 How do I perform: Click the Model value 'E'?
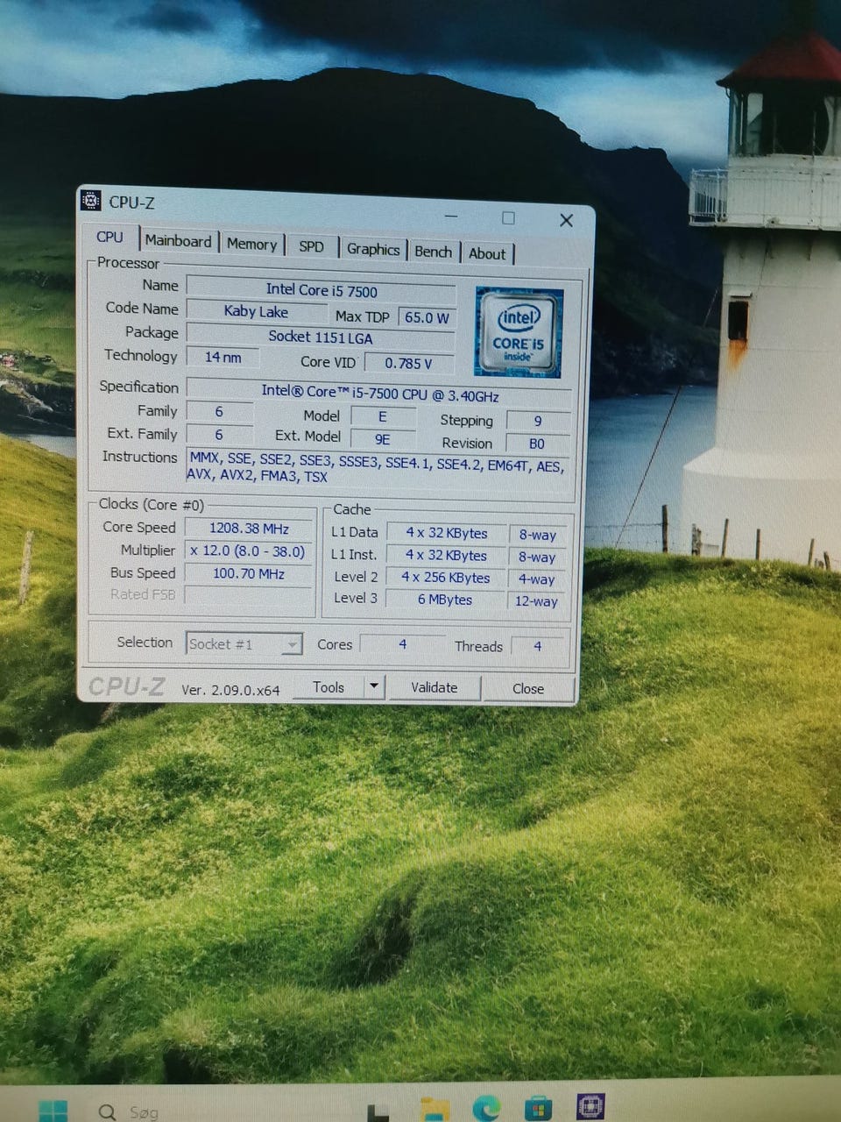[383, 417]
